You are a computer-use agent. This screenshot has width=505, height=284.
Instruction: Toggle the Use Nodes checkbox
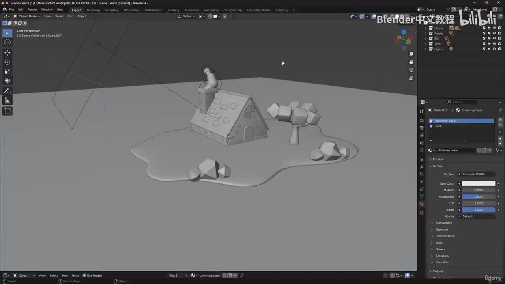click(x=84, y=275)
